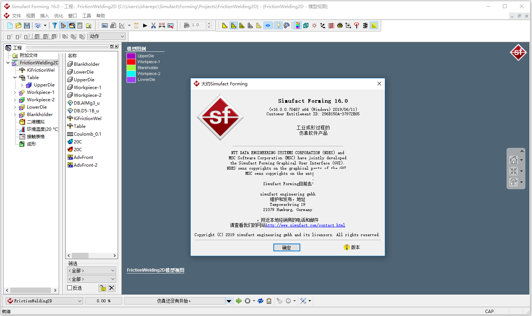Viewport: 532px width, 316px height.
Task: Click the blue refresh arrows in the bottom bar
Action: pos(260,301)
